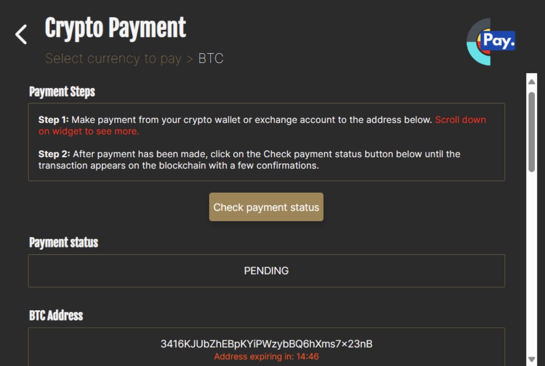Click the Make payment from crypto wallet sentence

click(251, 120)
